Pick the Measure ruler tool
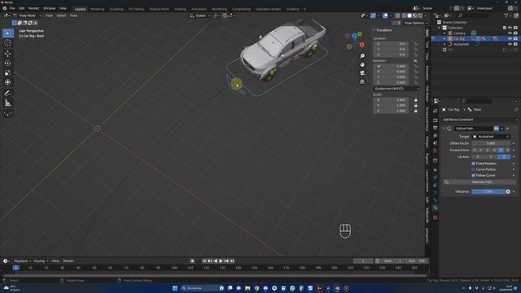 coord(8,103)
